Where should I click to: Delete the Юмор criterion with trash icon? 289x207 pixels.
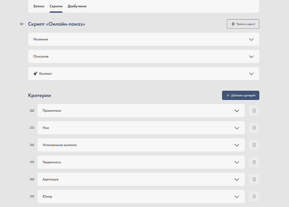pos(254,196)
